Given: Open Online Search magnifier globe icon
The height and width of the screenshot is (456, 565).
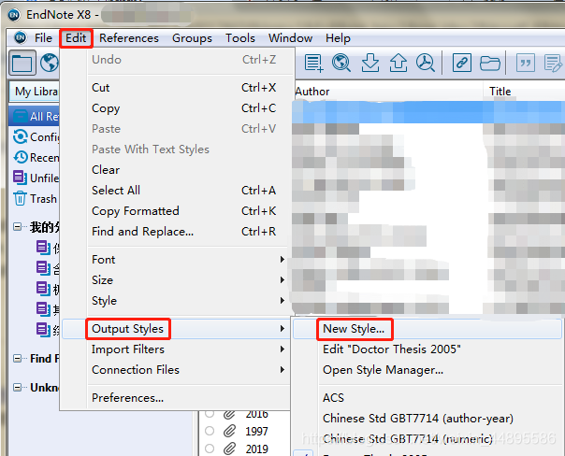Looking at the screenshot, I should (x=341, y=63).
